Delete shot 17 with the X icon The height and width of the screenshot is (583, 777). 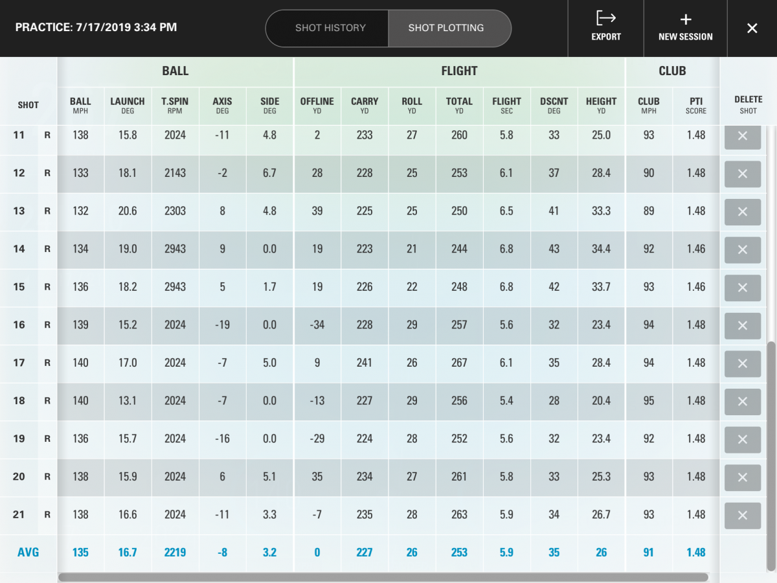(743, 363)
